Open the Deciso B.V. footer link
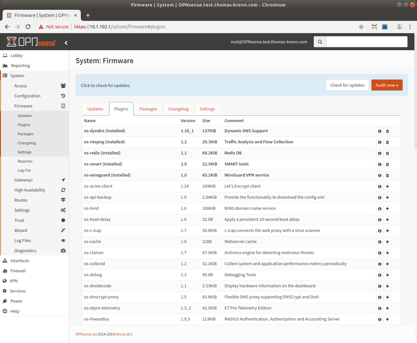Screen dimensions: 417x343 click(x=124, y=335)
